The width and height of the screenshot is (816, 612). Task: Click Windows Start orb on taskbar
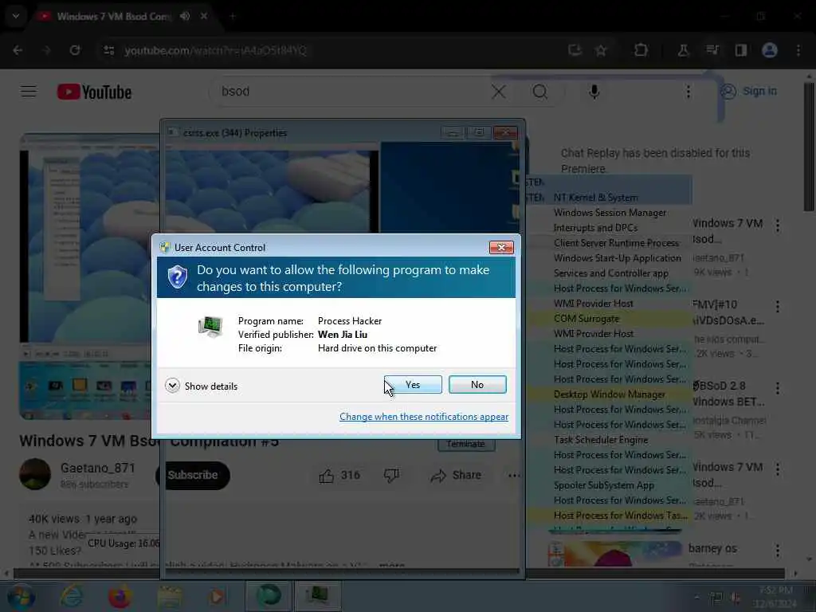tap(20, 596)
